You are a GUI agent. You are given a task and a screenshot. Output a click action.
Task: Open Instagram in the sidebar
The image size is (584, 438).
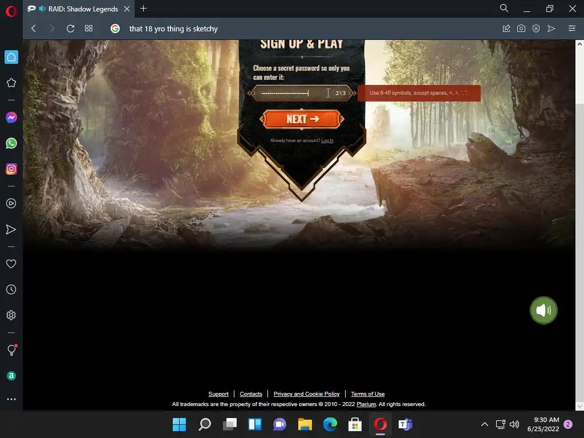tap(11, 169)
